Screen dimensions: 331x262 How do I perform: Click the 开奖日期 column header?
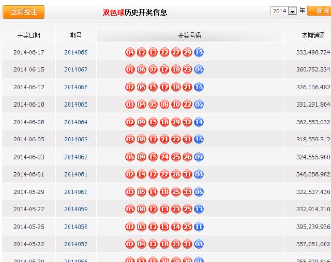point(29,35)
